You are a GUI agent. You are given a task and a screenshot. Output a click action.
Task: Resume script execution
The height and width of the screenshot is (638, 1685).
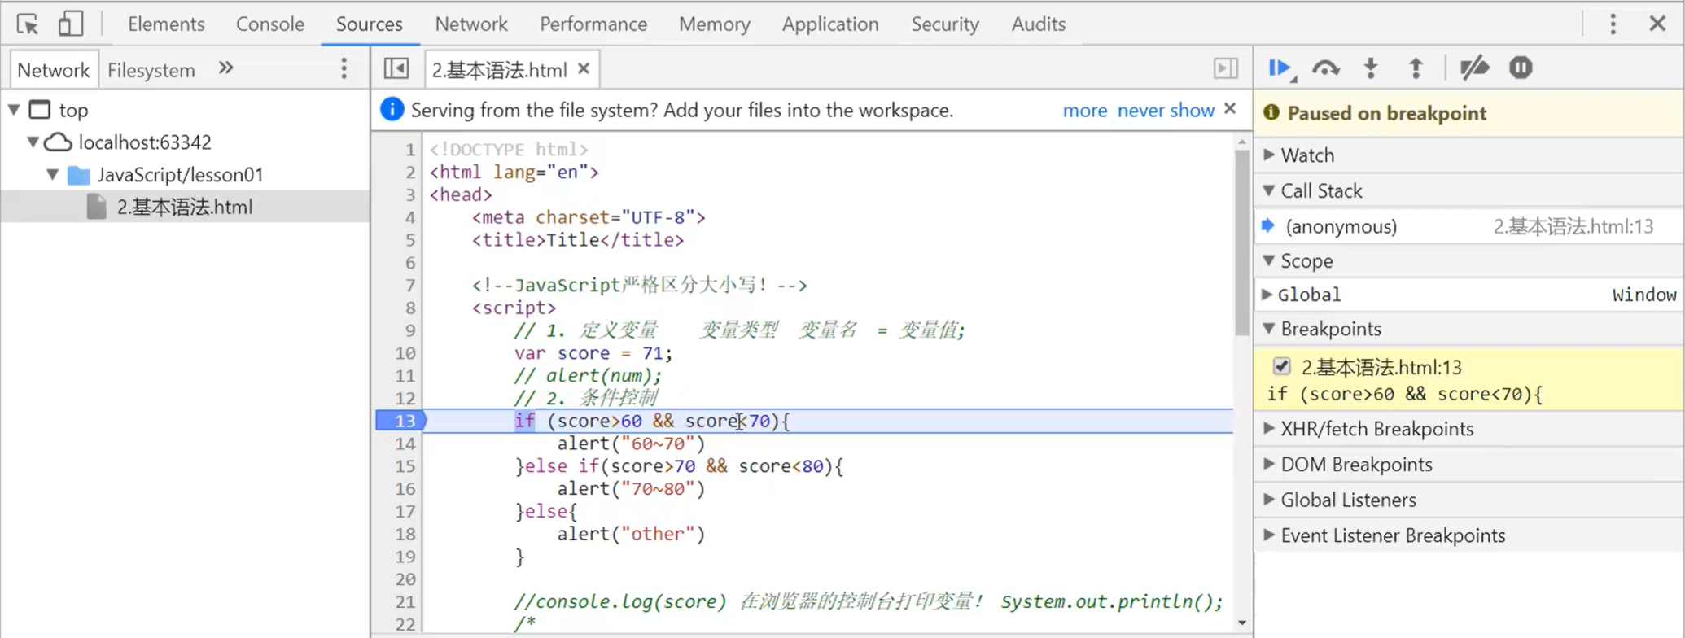tap(1281, 68)
